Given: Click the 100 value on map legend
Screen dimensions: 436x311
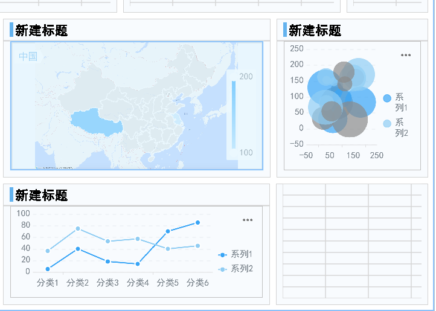Looking at the screenshot, I should coord(246,152).
